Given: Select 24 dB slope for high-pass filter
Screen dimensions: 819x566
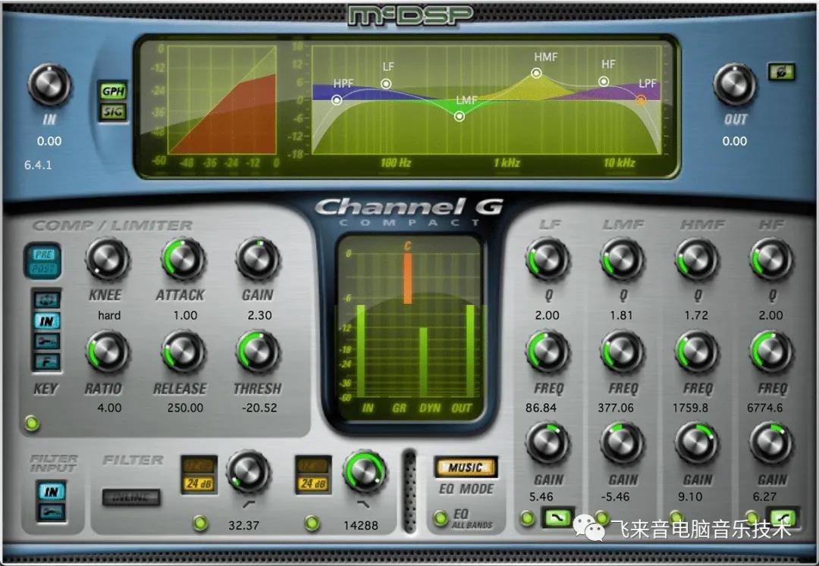Looking at the screenshot, I should (199, 484).
